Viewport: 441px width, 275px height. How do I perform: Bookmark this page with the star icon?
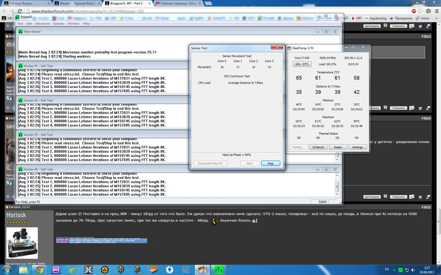420,11
